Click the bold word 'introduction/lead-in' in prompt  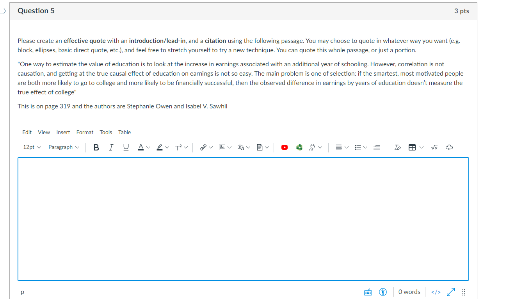click(157, 41)
